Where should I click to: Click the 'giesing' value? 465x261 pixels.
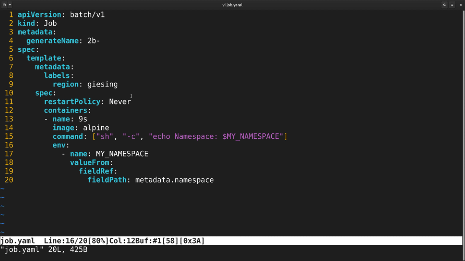pyautogui.click(x=102, y=84)
